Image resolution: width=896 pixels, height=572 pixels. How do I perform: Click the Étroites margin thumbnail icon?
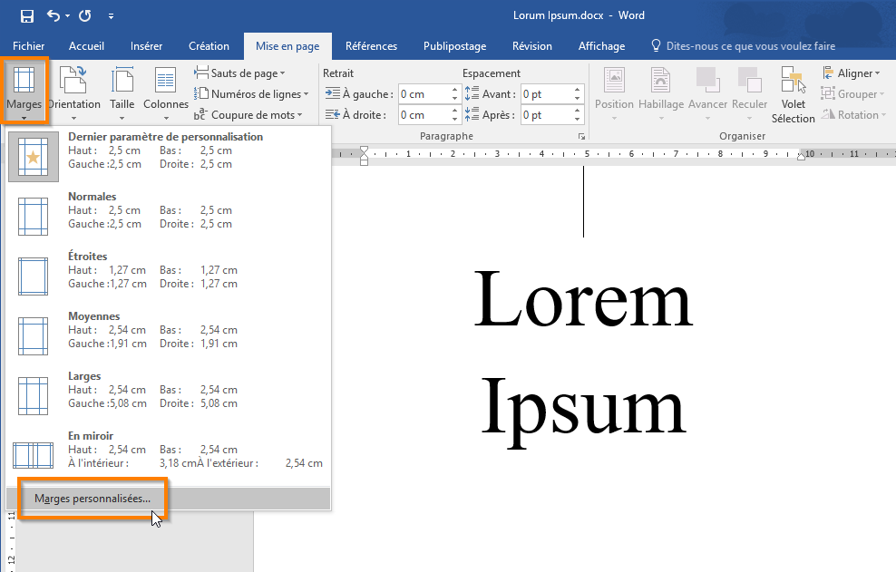34,276
